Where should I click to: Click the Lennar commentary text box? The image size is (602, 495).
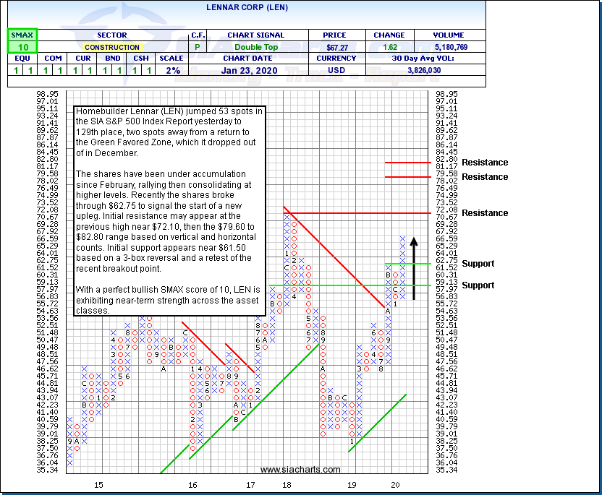coord(170,211)
